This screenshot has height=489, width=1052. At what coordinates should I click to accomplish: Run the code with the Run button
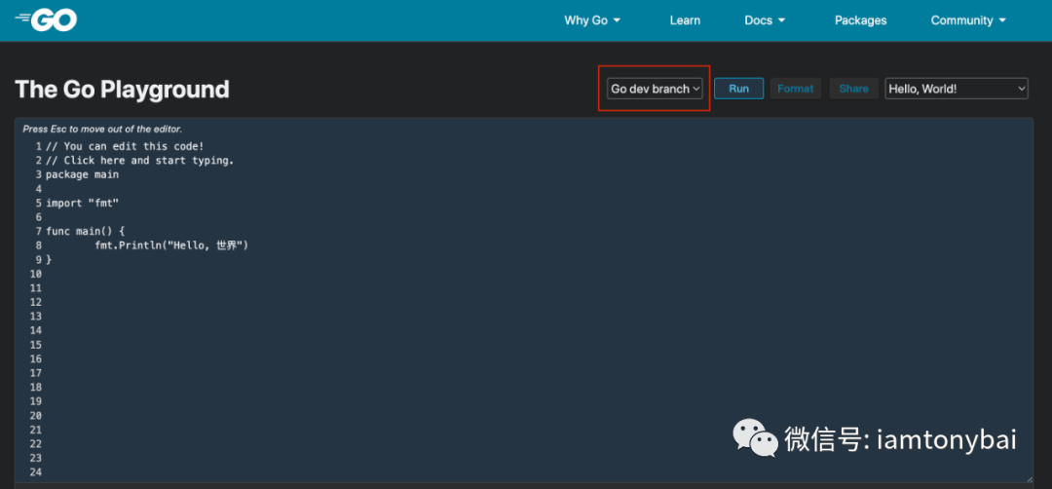738,89
